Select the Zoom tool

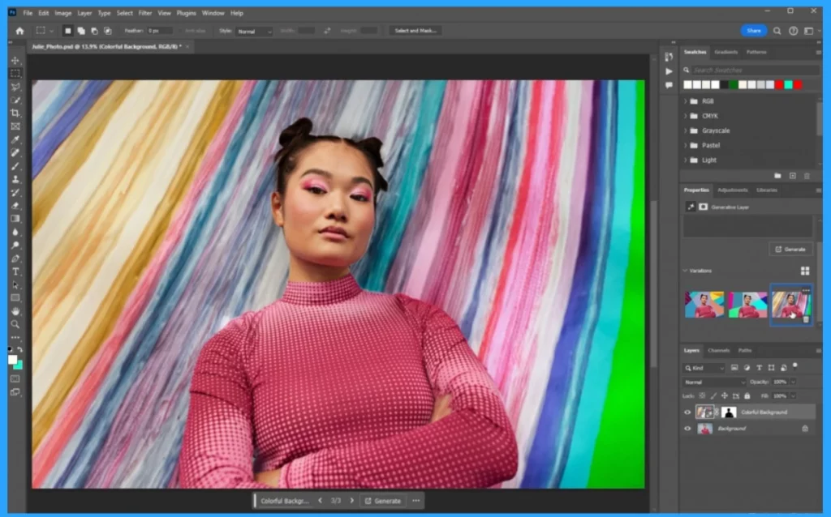pos(15,324)
